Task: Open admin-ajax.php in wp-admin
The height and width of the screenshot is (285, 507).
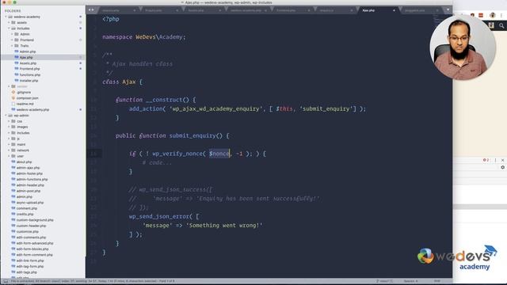Action: coord(28,168)
